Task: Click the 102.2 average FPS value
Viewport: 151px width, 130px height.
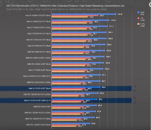Action: tap(107, 69)
